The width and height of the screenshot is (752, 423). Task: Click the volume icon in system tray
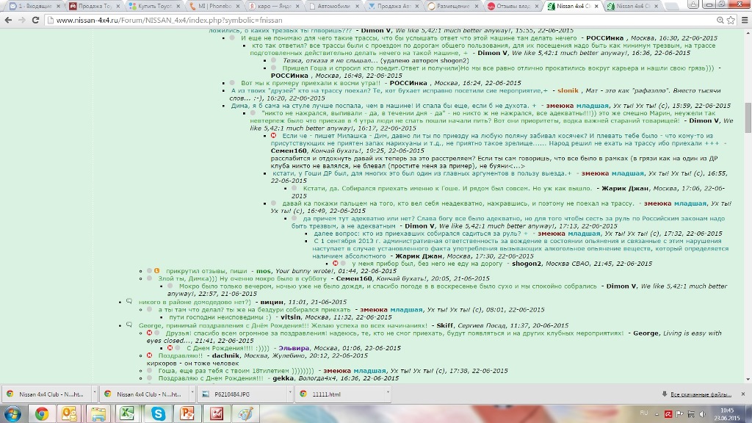702,414
